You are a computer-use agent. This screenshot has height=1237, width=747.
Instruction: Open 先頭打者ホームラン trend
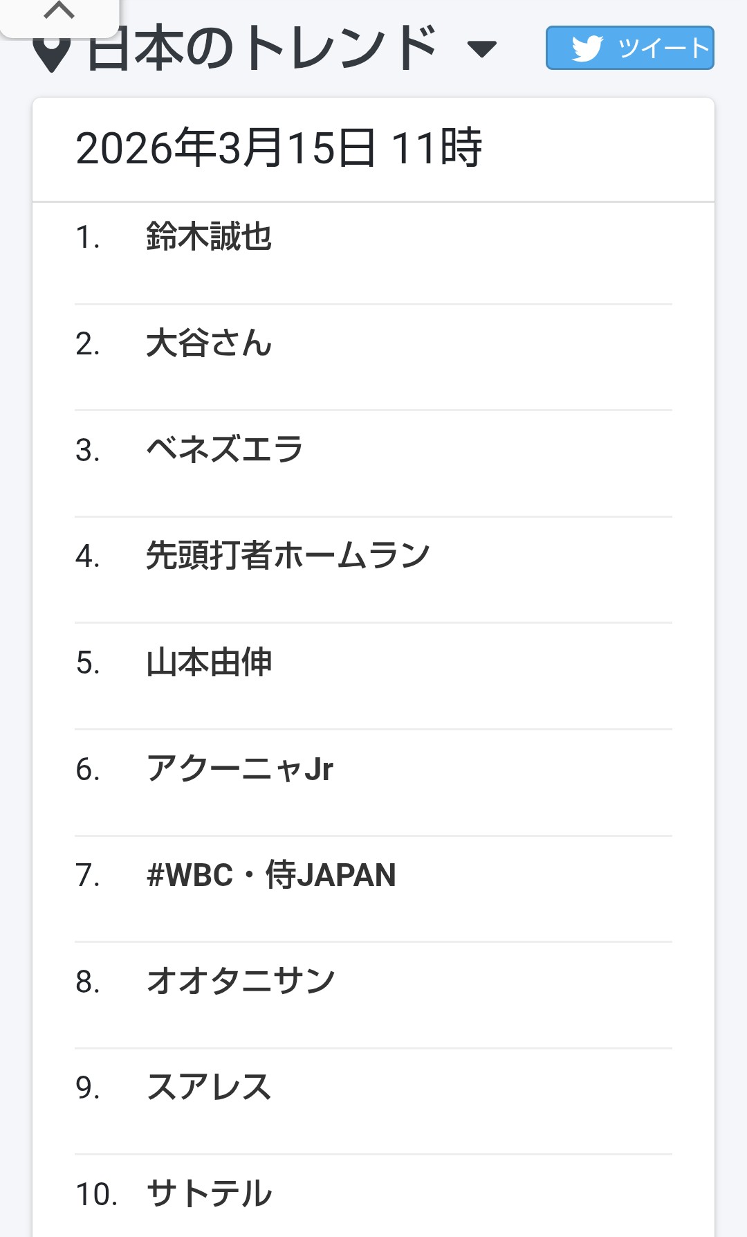point(288,556)
